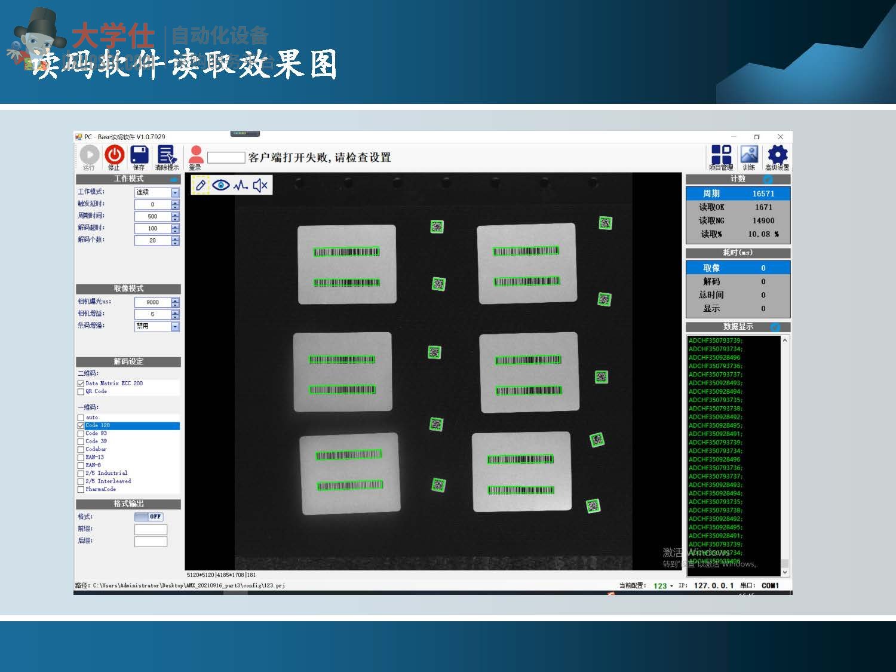Click the 解码超时 spinner arrows
The height and width of the screenshot is (672, 896).
point(175,228)
